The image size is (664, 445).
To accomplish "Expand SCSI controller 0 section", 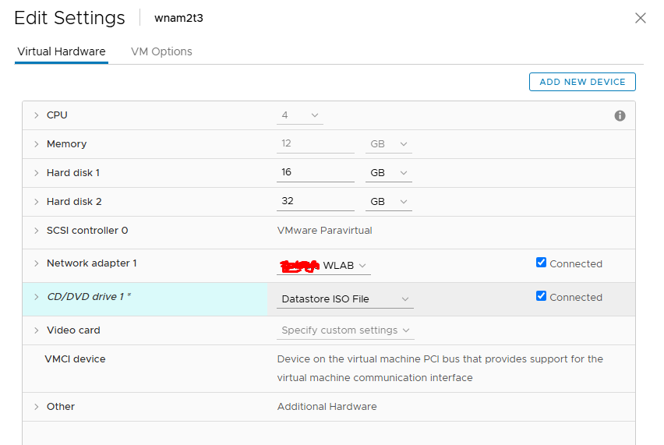I will point(36,231).
